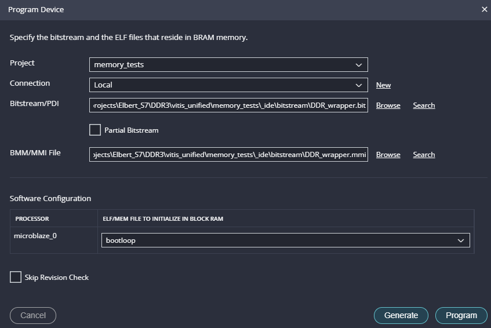Search for the BMM/MMI file
Viewport: 491px width, 328px height.
coord(424,155)
